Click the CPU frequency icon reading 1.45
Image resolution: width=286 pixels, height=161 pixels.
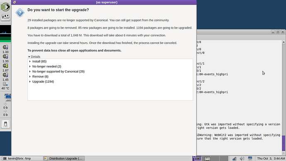pyautogui.click(x=5, y=75)
